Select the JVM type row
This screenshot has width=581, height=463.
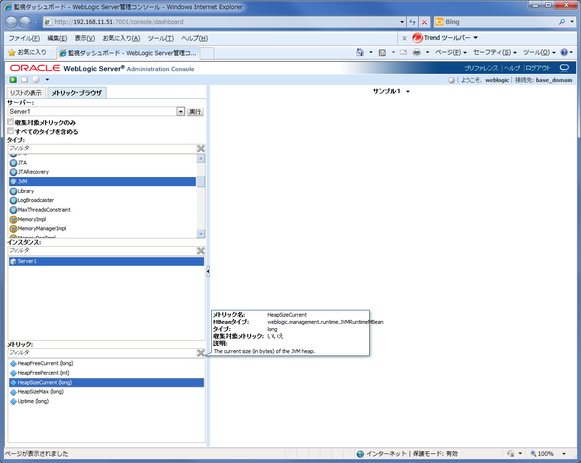tap(102, 181)
